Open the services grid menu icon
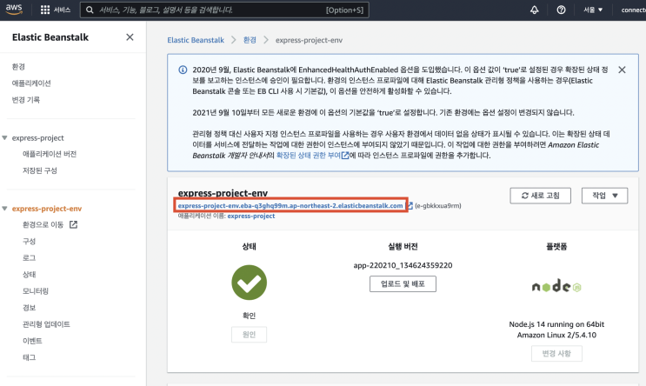This screenshot has width=646, height=386. (x=45, y=10)
